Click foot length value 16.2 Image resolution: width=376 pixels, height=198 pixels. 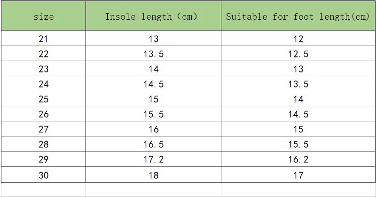(x=298, y=159)
